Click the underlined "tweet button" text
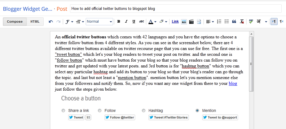The height and width of the screenshot is (129, 286). 68,55
